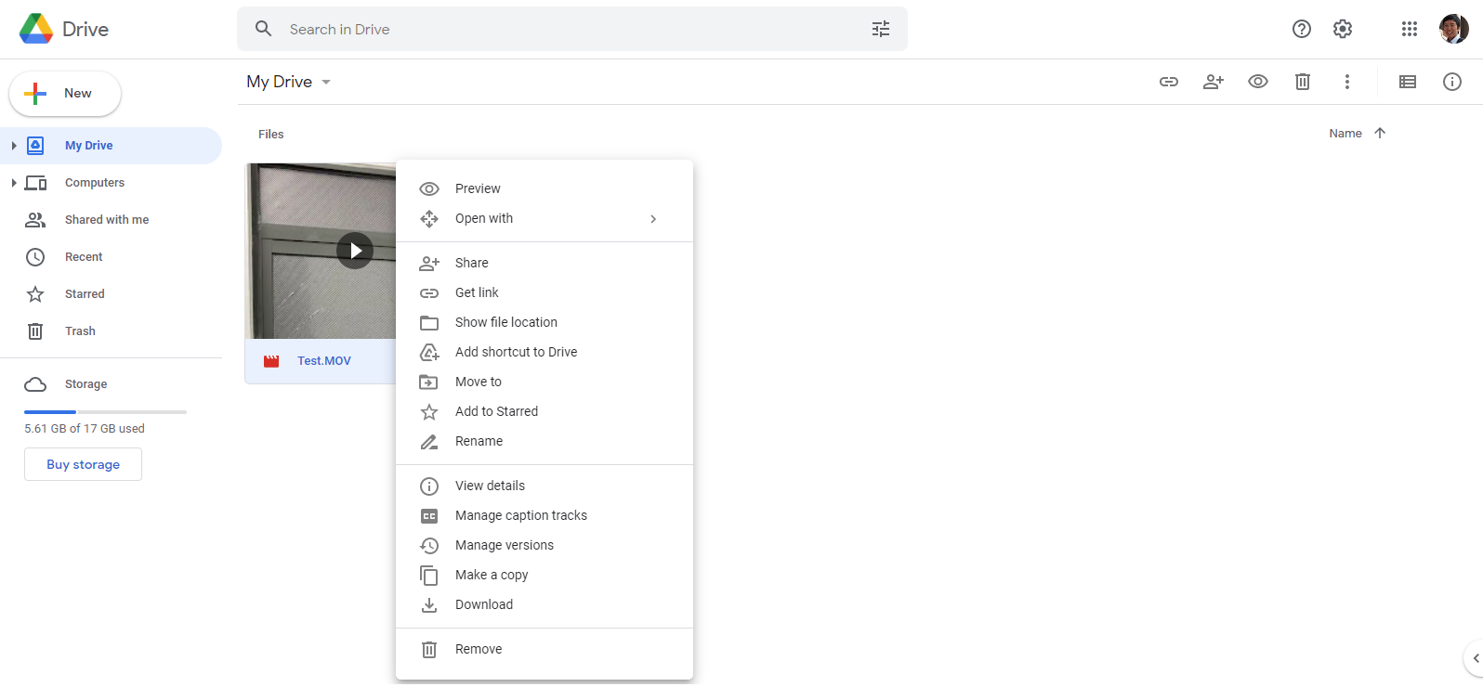
Task: Choose Add shortcut to Drive
Action: (545, 352)
